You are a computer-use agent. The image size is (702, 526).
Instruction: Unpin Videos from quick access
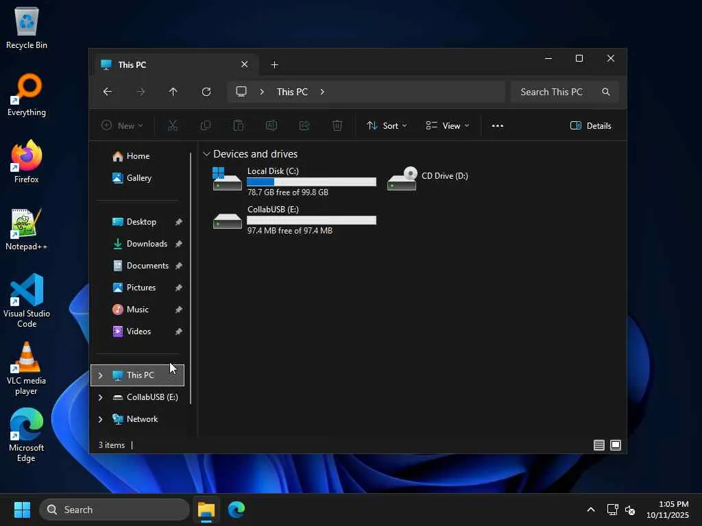(x=179, y=331)
